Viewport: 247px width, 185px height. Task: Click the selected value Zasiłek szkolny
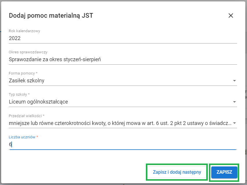click(27, 81)
